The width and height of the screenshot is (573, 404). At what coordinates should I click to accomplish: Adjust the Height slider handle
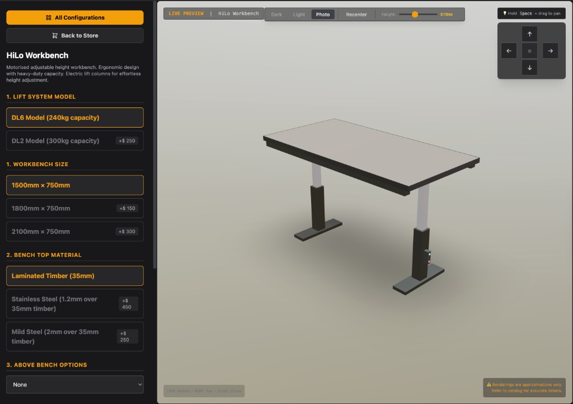pyautogui.click(x=415, y=15)
